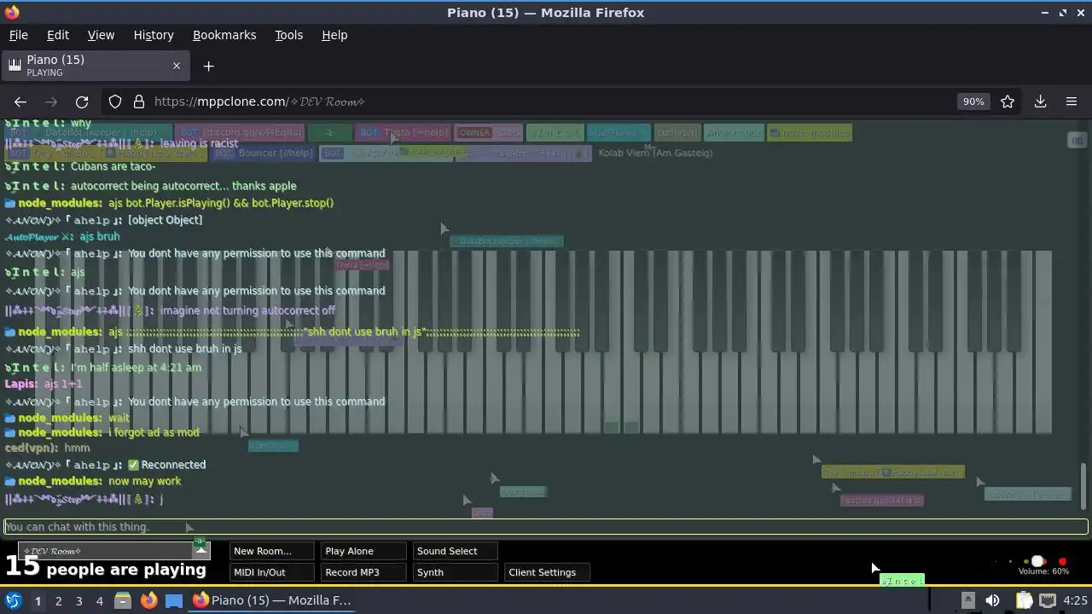Click the volume slider knob
The height and width of the screenshot is (614, 1092).
point(1037,561)
